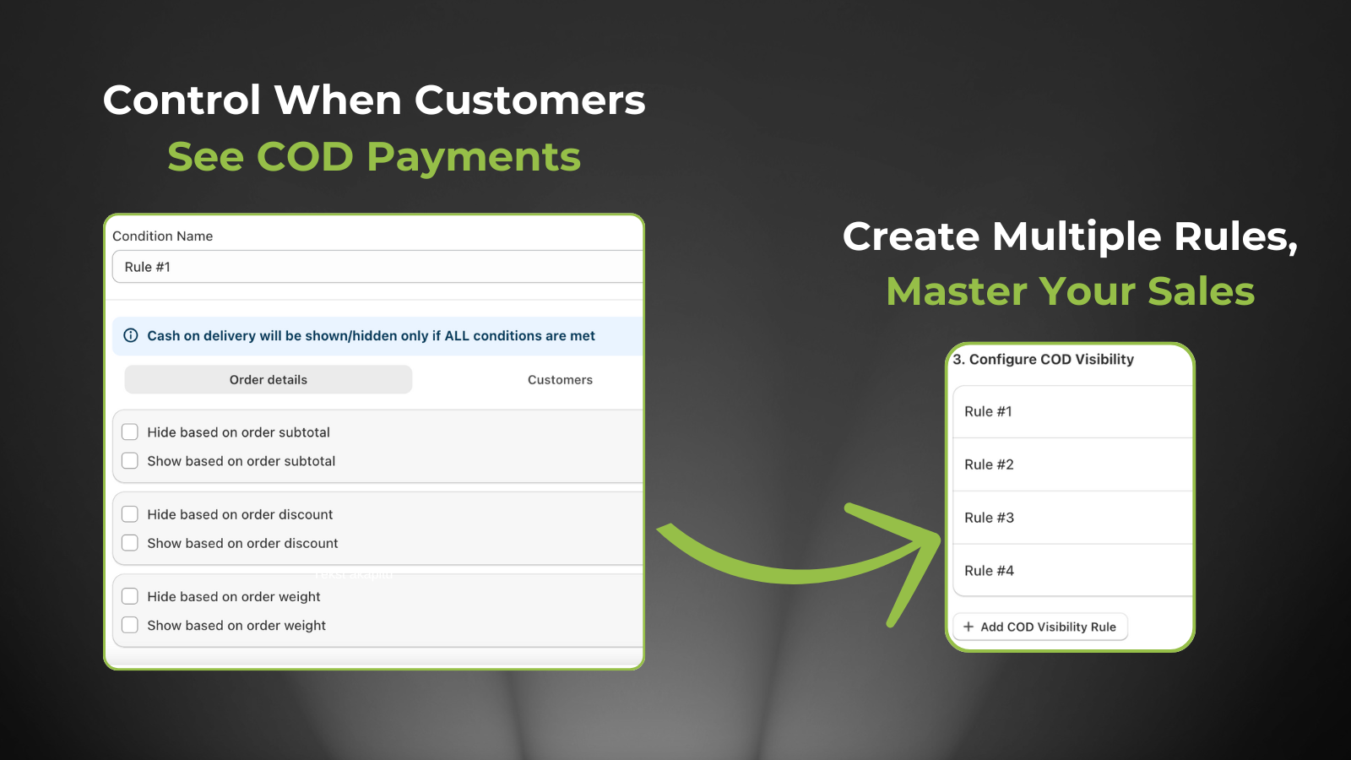Click Add COD Visibility Rule button
The width and height of the screenshot is (1351, 760).
coord(1040,627)
